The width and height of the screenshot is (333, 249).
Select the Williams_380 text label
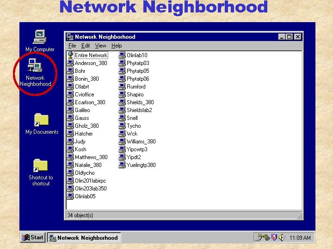coord(141,142)
